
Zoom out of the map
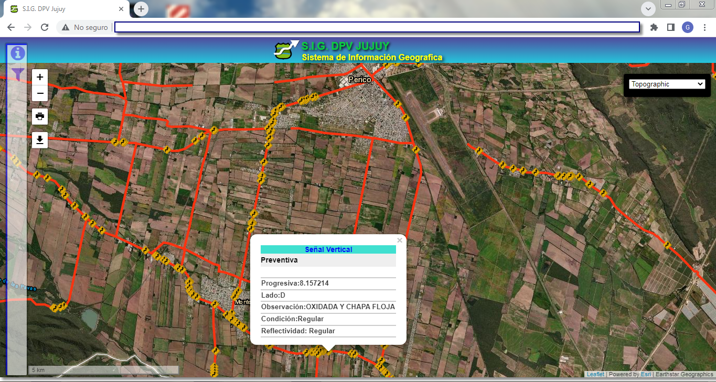tap(40, 94)
